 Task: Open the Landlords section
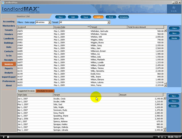pyautogui.click(x=9, y=38)
